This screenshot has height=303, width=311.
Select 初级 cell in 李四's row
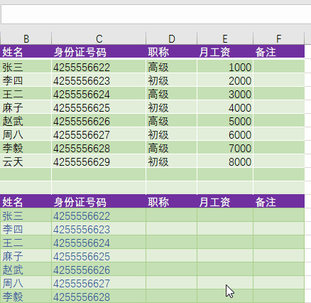172,80
